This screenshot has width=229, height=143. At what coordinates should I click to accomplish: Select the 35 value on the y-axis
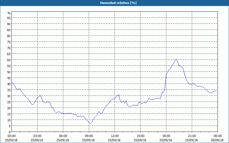click(9, 90)
